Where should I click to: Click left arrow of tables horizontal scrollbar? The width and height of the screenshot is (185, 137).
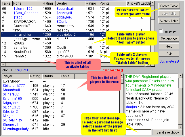3,65
